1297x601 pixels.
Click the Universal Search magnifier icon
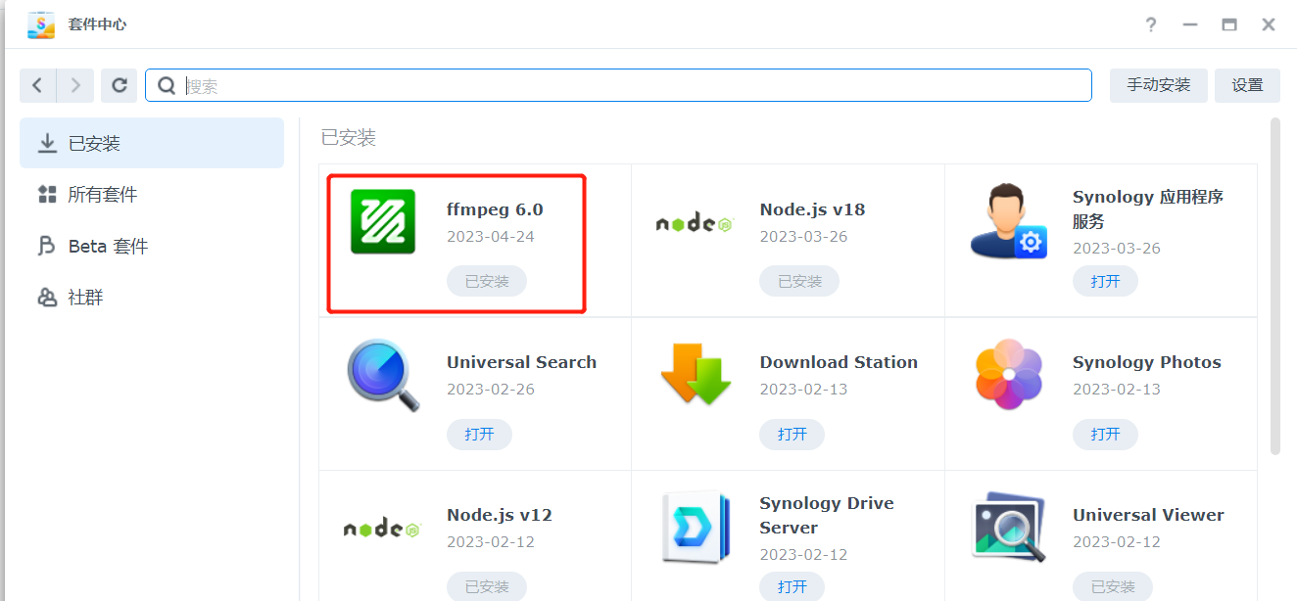tap(383, 375)
